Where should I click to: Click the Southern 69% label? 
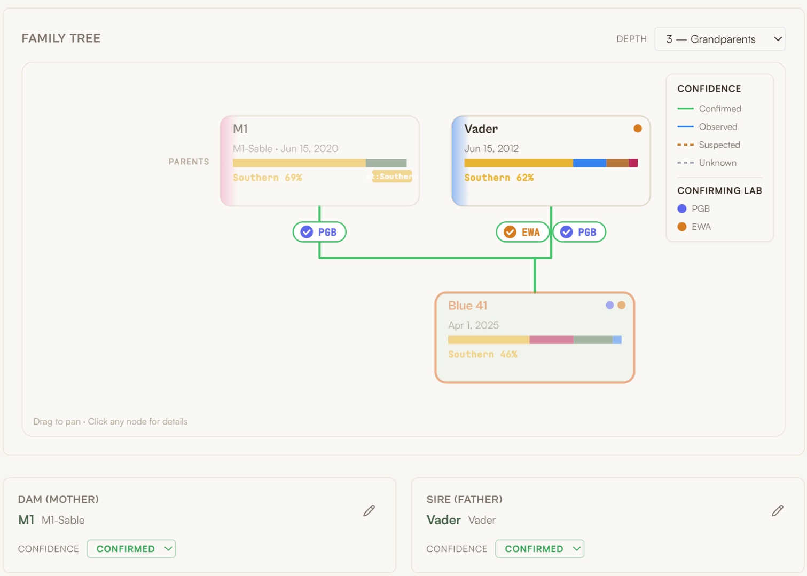point(268,178)
